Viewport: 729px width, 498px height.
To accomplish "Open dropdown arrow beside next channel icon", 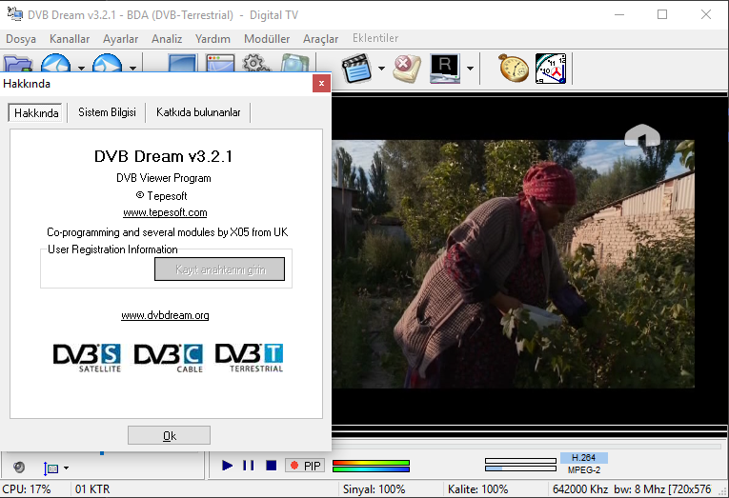I will 133,69.
